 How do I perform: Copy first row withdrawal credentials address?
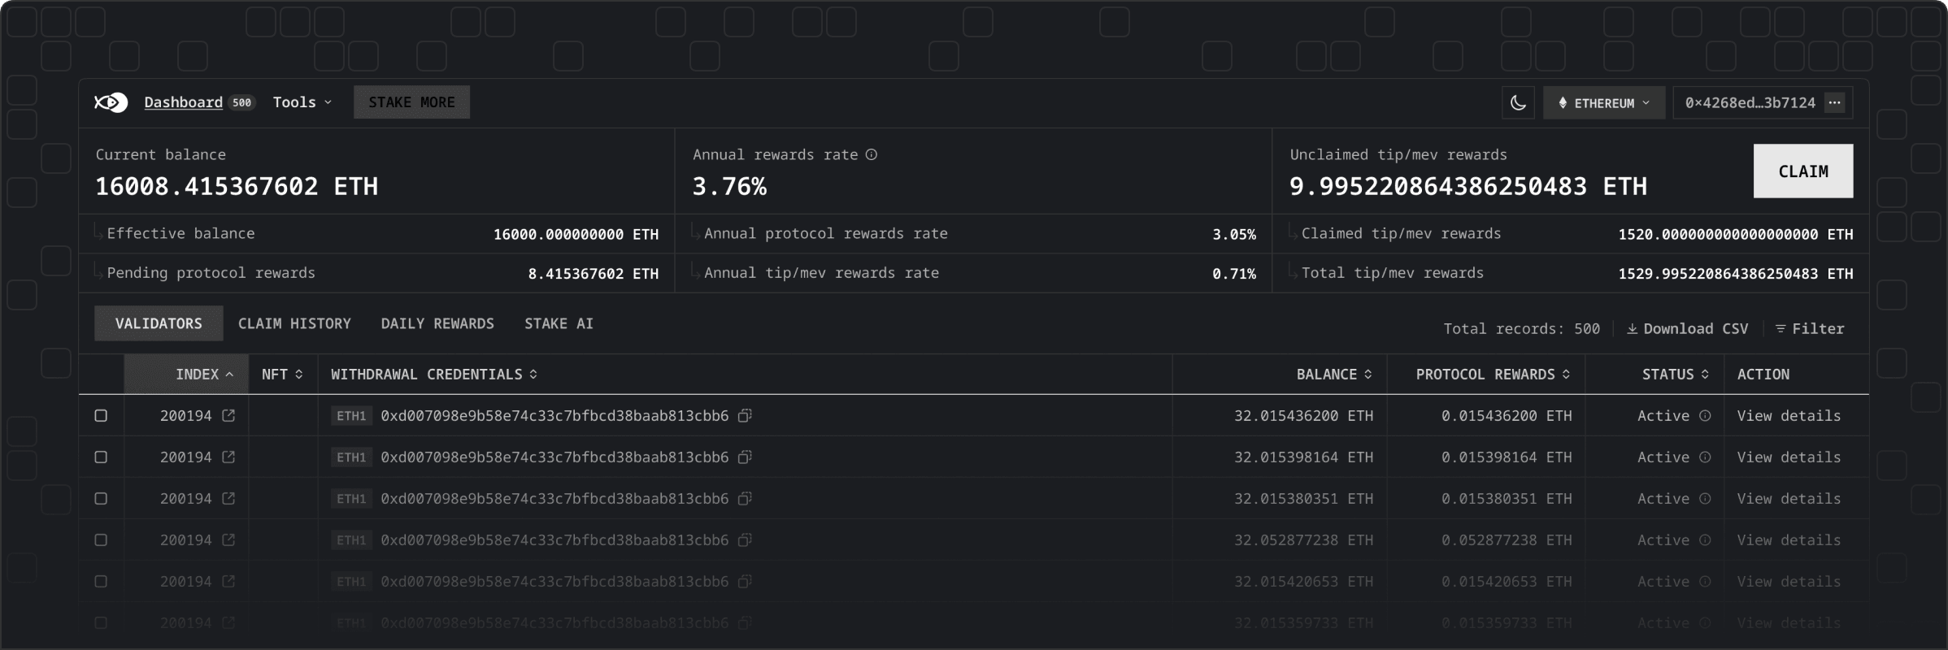(744, 416)
